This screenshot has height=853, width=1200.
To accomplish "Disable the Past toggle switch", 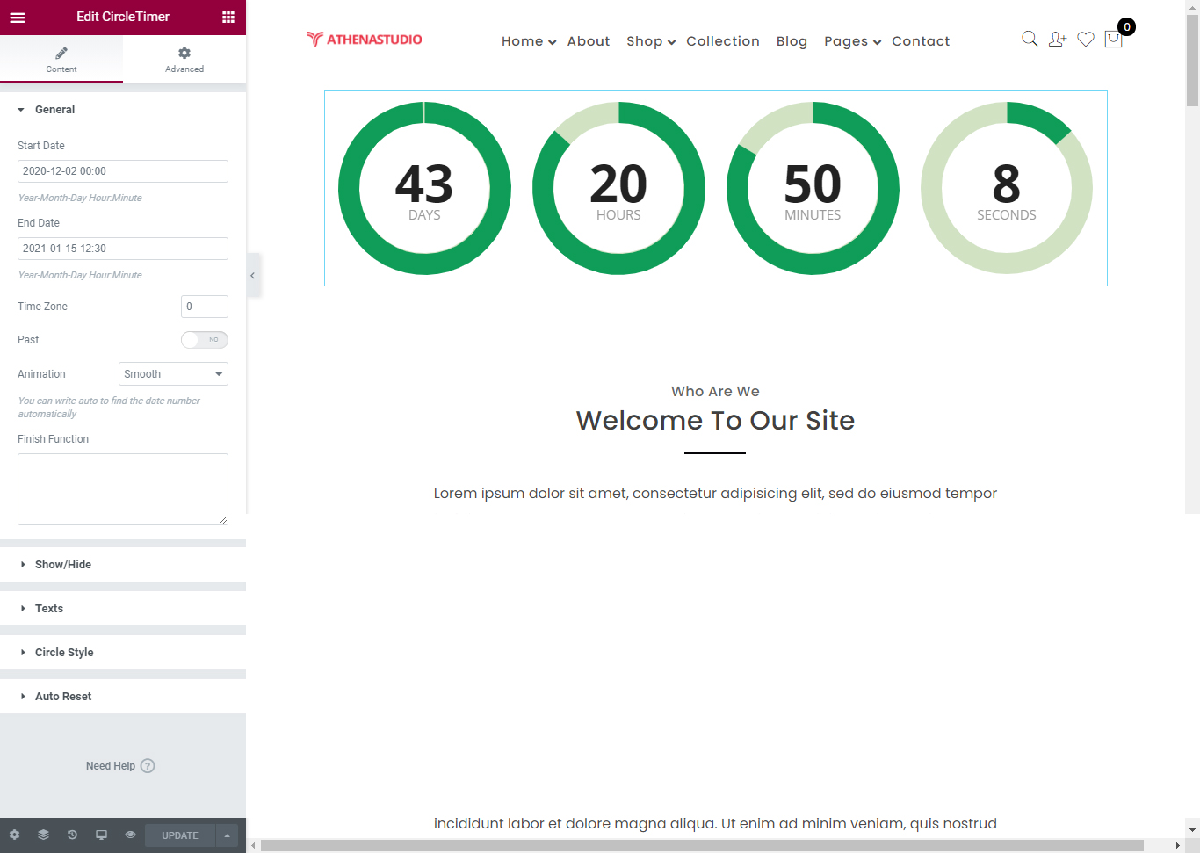I will pos(205,340).
